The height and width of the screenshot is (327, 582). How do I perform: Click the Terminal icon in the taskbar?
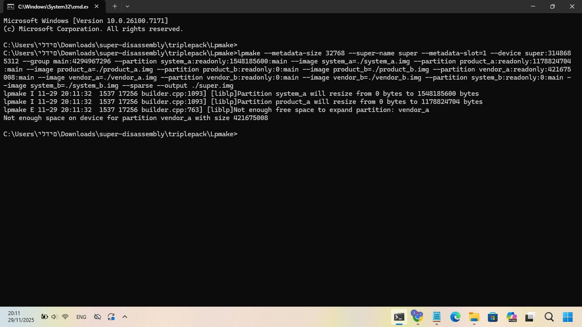[x=399, y=317]
